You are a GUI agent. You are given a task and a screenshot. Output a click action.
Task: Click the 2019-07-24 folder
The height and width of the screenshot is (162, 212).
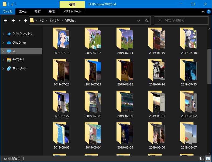click(157, 73)
